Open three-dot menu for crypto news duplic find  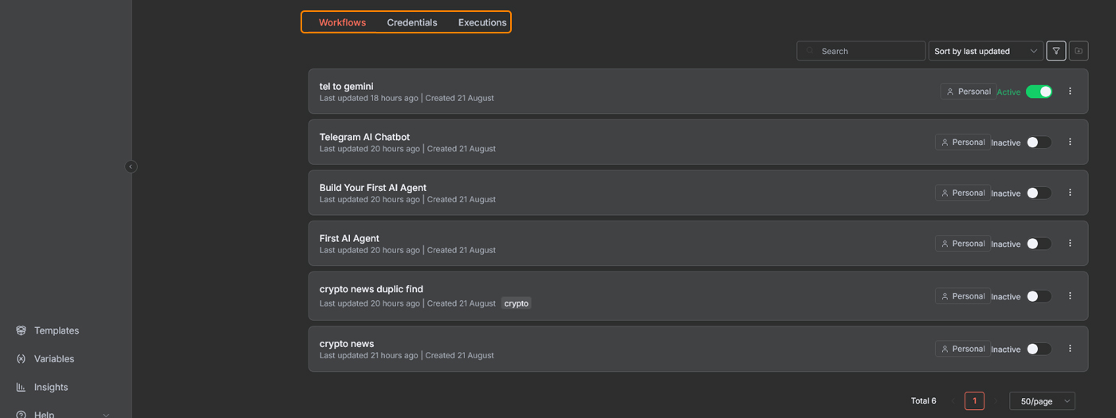coord(1070,296)
